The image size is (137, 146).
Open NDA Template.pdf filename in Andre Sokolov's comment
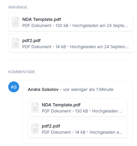[61, 105]
